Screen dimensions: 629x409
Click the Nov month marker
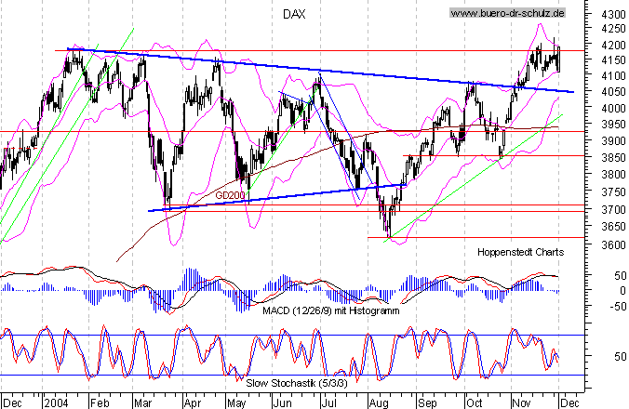(x=521, y=402)
